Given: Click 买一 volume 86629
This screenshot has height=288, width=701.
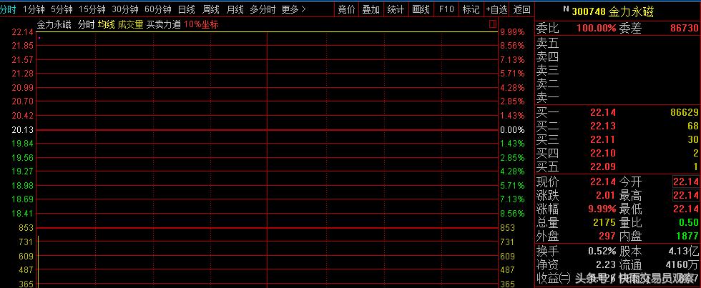Looking at the screenshot, I should point(685,112).
